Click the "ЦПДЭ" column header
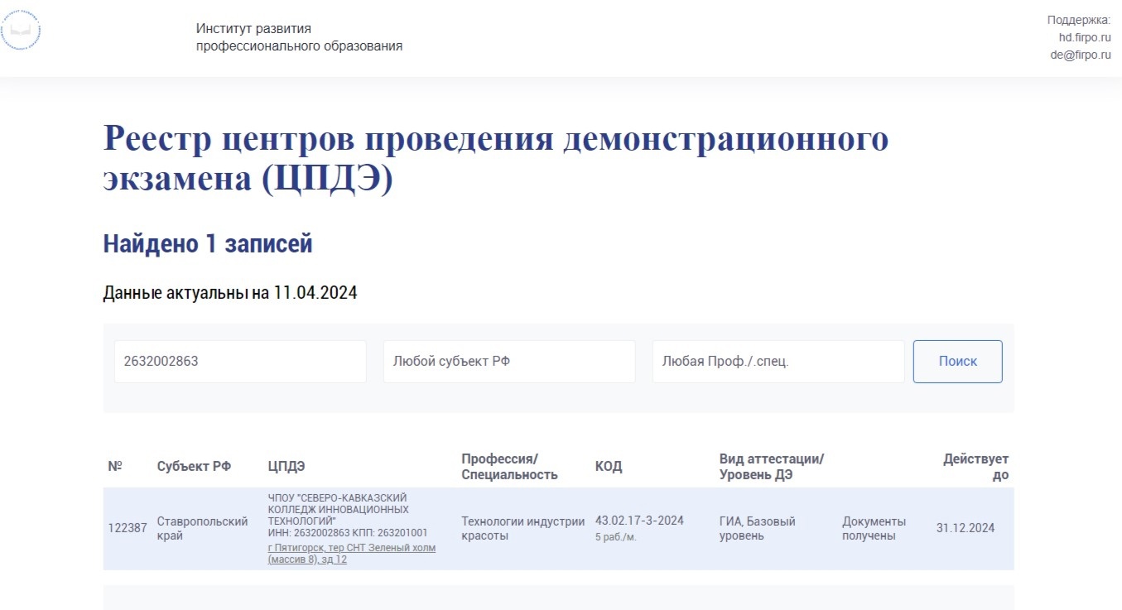Viewport: 1122px width, 610px height. 287,467
